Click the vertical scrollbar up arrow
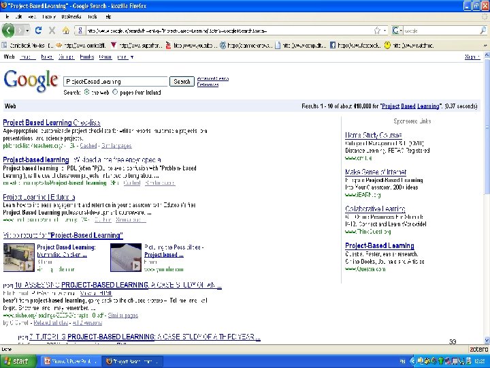The image size is (490, 368). pyautogui.click(x=487, y=55)
